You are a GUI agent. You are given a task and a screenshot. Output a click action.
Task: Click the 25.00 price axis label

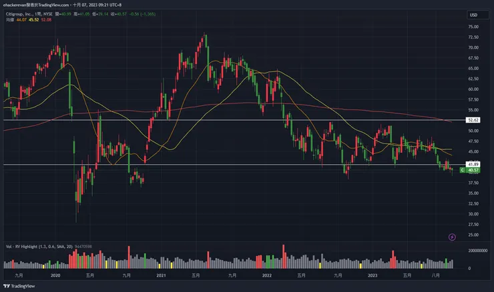(x=473, y=235)
